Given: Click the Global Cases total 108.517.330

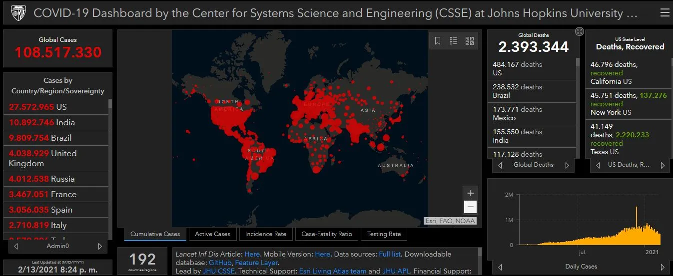Looking at the screenshot, I should (x=58, y=52).
